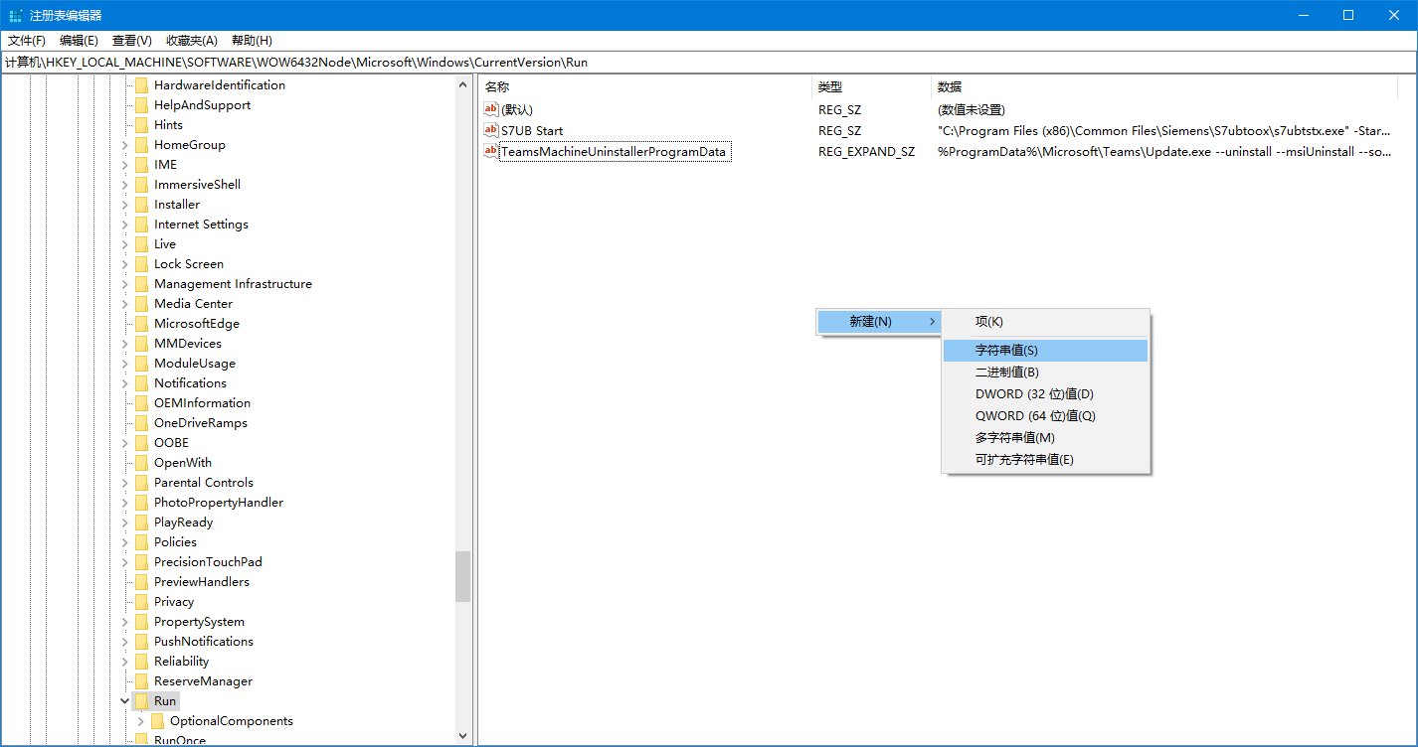The width and height of the screenshot is (1418, 747).
Task: Open the 文件(F) menu
Action: 27,41
